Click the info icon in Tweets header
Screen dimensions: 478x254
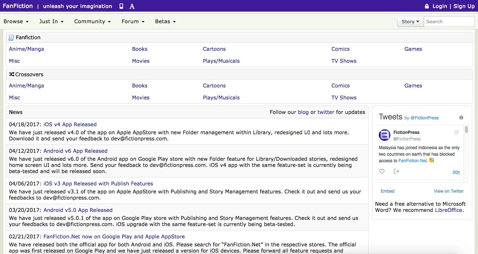tap(461, 118)
